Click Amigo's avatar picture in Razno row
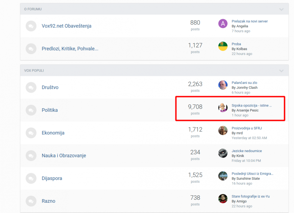This screenshot has height=213, width=294. tap(223, 199)
